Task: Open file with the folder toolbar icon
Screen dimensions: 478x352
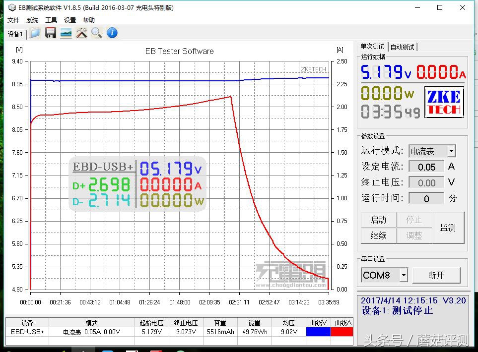Action: point(35,33)
